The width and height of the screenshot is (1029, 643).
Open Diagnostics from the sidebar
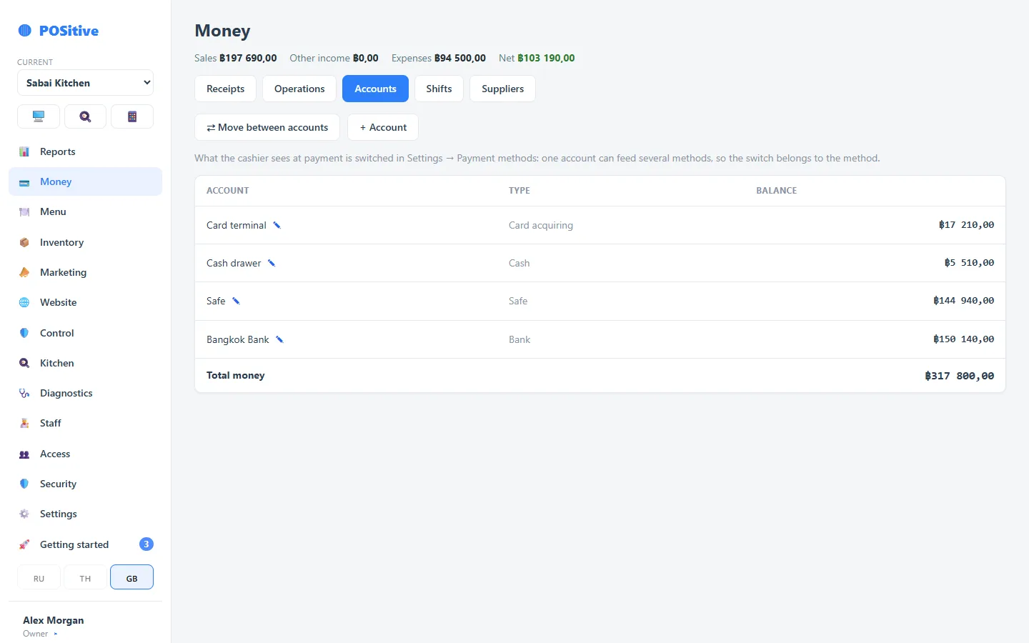pos(86,393)
